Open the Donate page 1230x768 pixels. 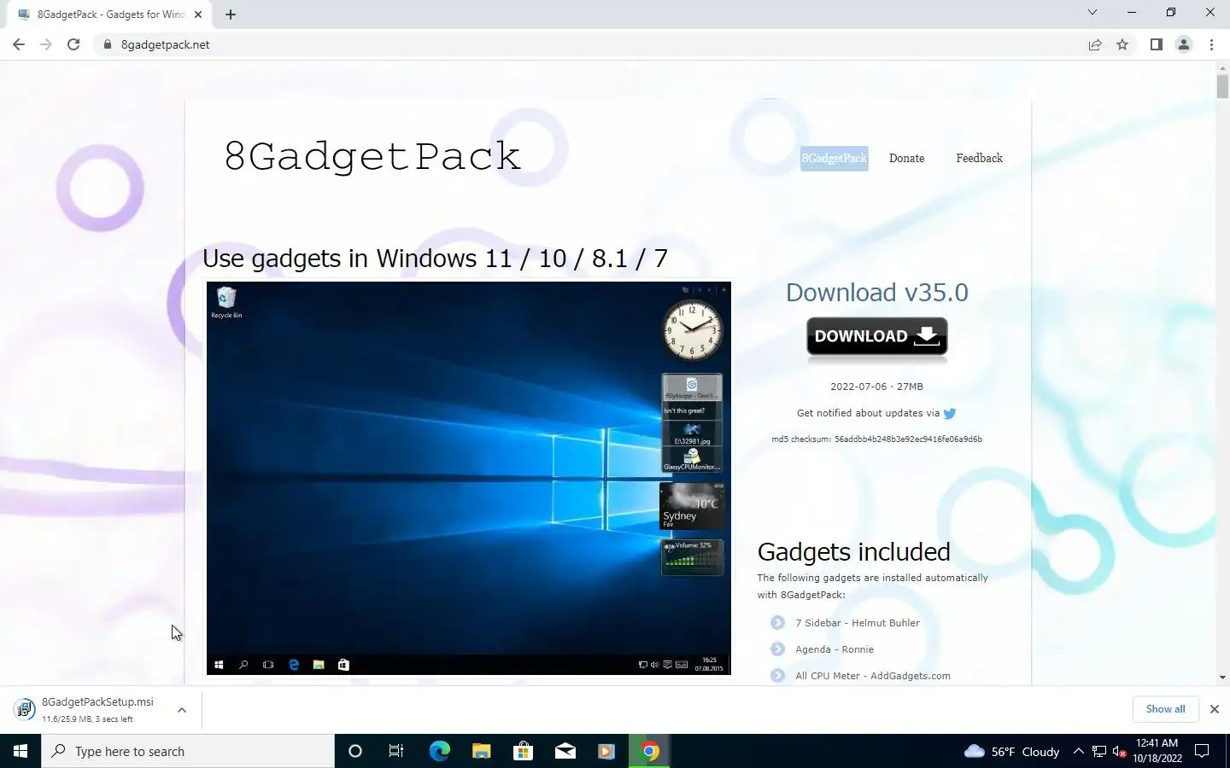[906, 158]
